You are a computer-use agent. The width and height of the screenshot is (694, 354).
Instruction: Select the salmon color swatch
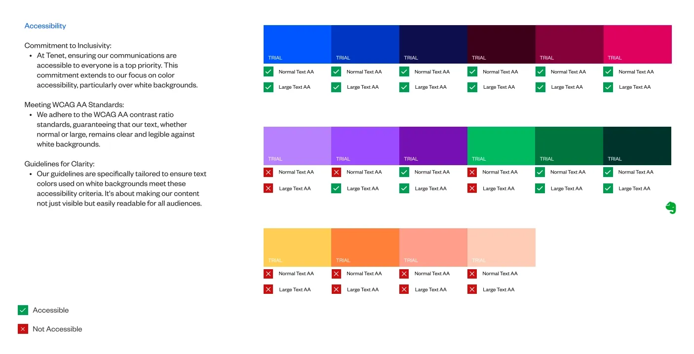click(x=433, y=247)
